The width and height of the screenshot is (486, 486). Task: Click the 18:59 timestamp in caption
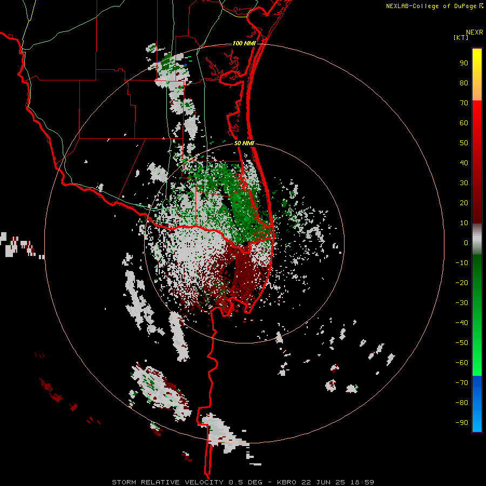pos(362,482)
